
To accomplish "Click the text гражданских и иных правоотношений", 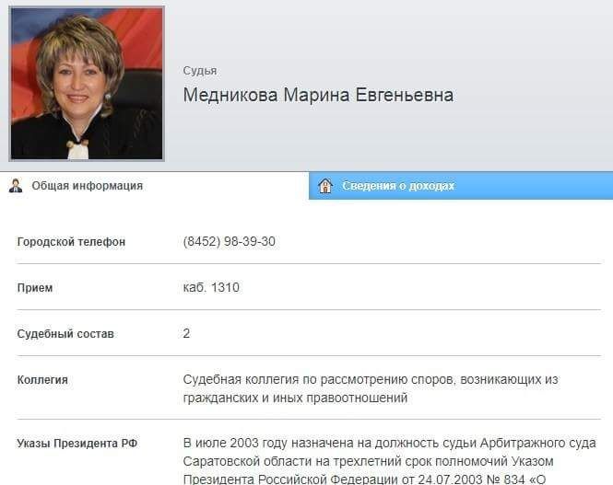I will pyautogui.click(x=295, y=398).
